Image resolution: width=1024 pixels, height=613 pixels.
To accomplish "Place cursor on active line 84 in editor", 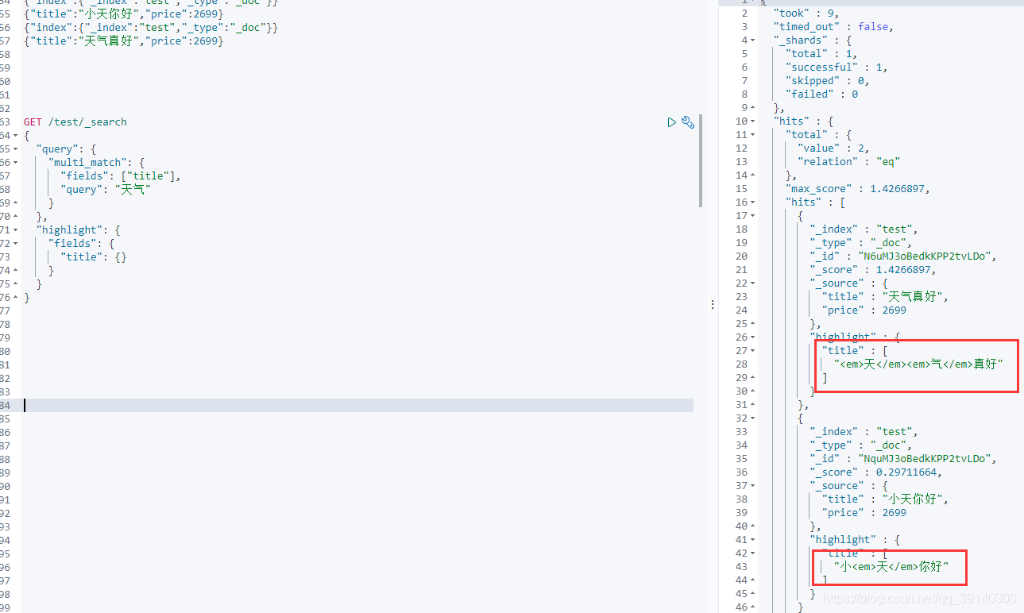I will (357, 406).
